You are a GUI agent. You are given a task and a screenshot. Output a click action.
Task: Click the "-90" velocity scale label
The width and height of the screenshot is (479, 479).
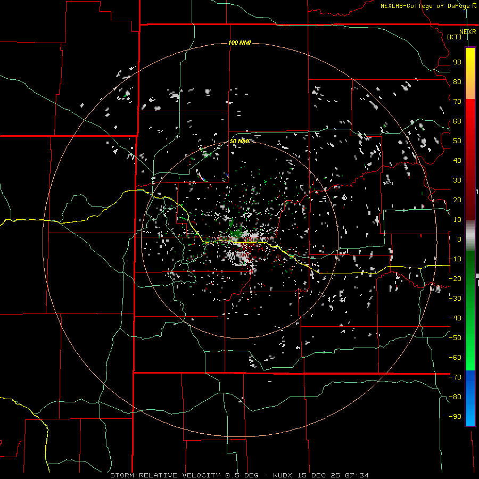pyautogui.click(x=455, y=417)
